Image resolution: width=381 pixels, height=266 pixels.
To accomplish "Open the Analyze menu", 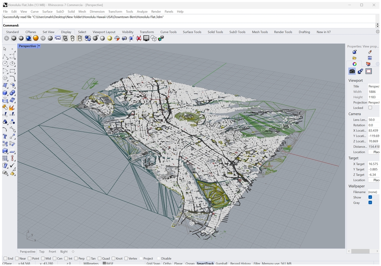I will coord(142,11).
